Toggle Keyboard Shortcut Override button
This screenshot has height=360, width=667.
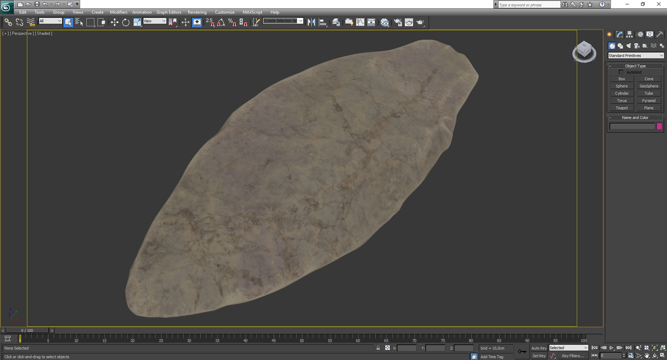197,22
